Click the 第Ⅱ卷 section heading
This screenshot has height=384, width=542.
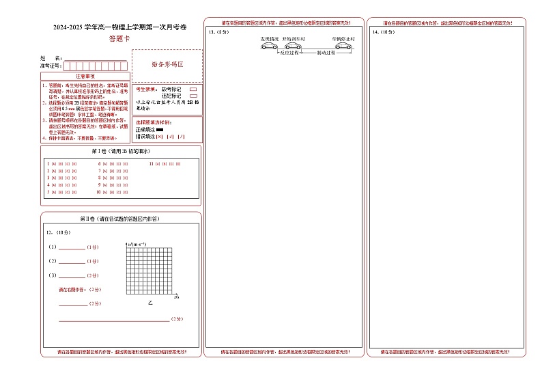coord(120,219)
